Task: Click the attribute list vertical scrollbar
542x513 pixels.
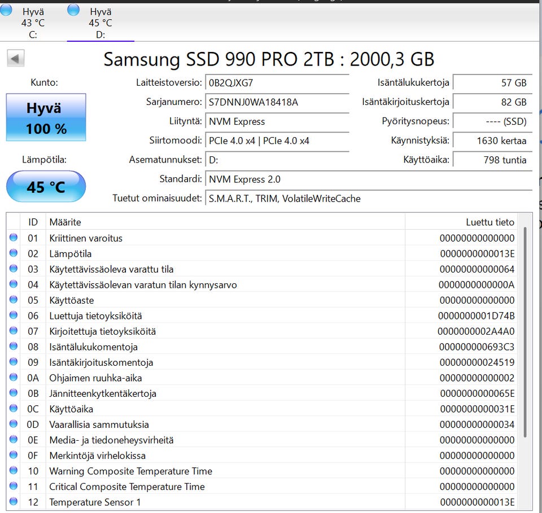Action: pos(526,332)
